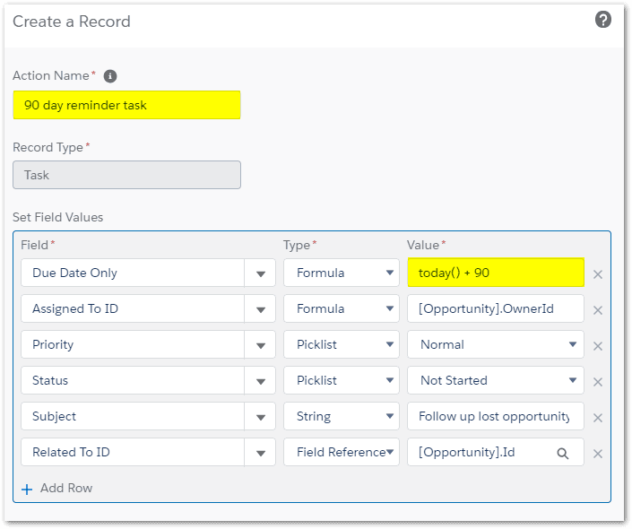Image resolution: width=632 pixels, height=529 pixels.
Task: Open the Due Date Only field dropdown
Action: (x=260, y=273)
